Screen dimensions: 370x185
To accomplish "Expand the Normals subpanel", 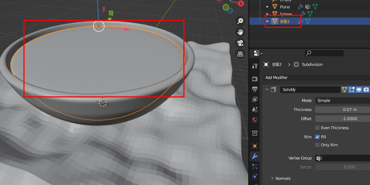I will (x=272, y=178).
